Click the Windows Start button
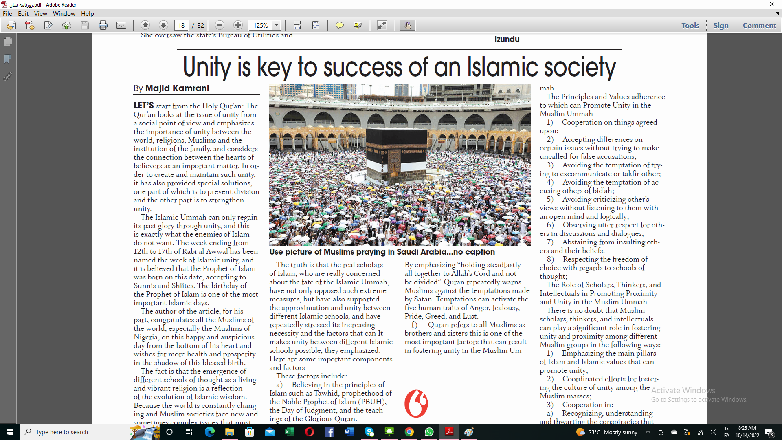 coord(10,432)
